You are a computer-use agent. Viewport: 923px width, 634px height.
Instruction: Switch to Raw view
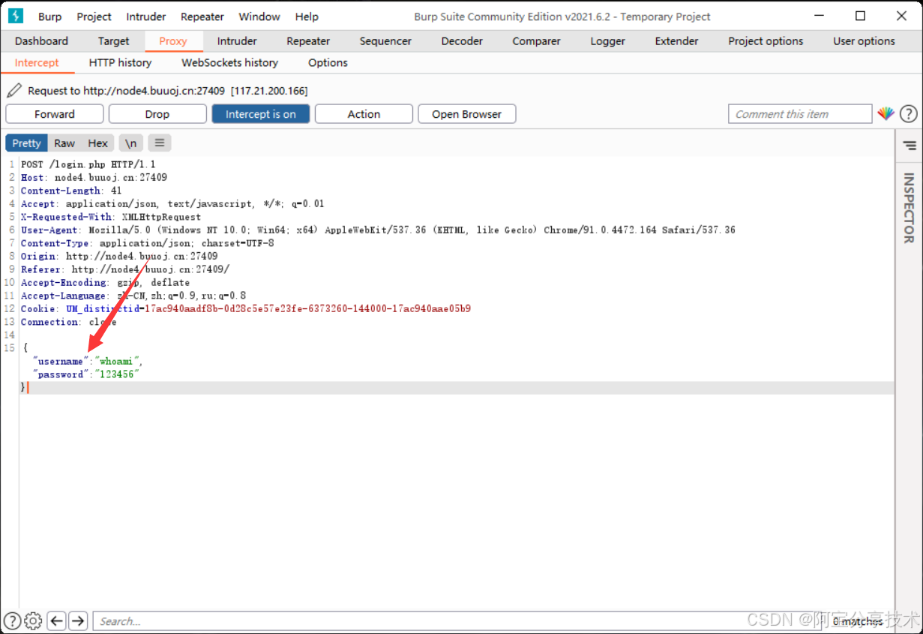click(x=64, y=143)
